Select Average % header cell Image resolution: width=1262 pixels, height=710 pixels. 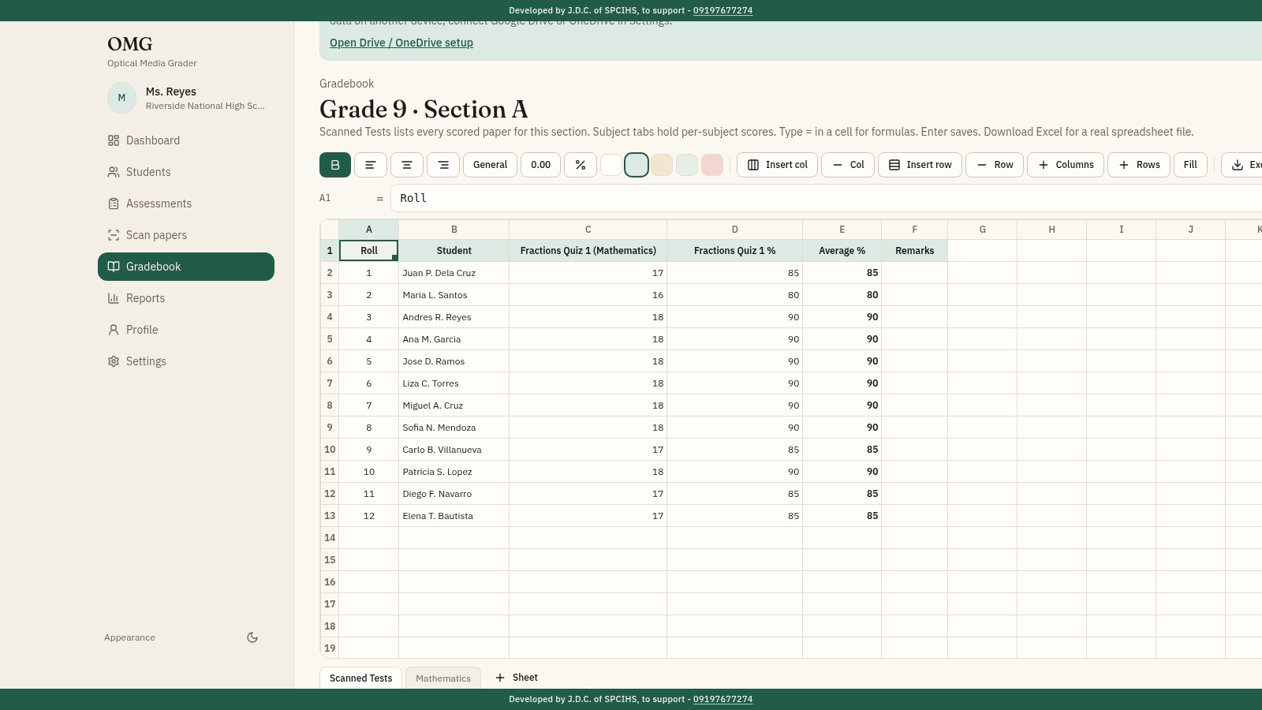pyautogui.click(x=842, y=251)
